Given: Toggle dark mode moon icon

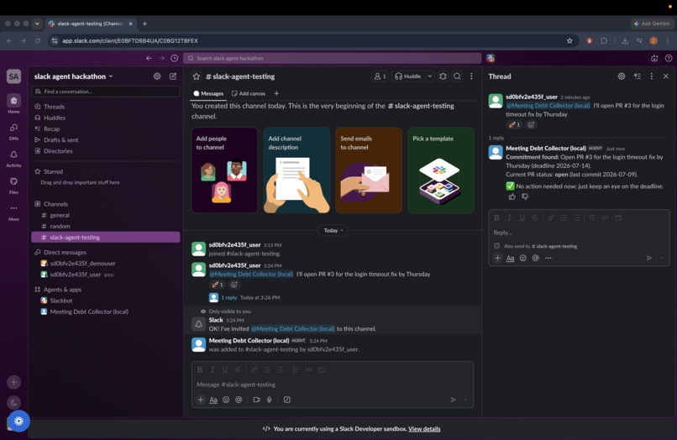Looking at the screenshot, I should point(13,403).
